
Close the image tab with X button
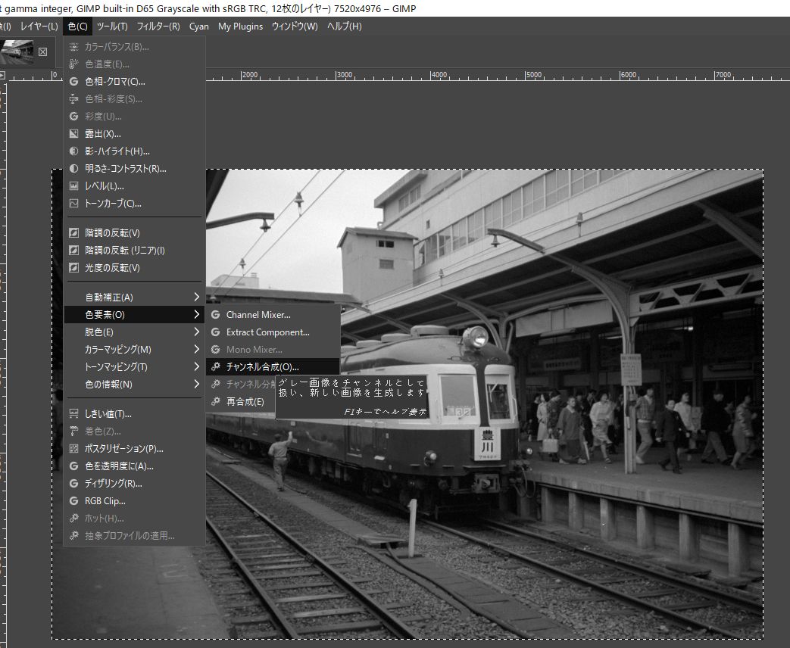click(x=43, y=52)
